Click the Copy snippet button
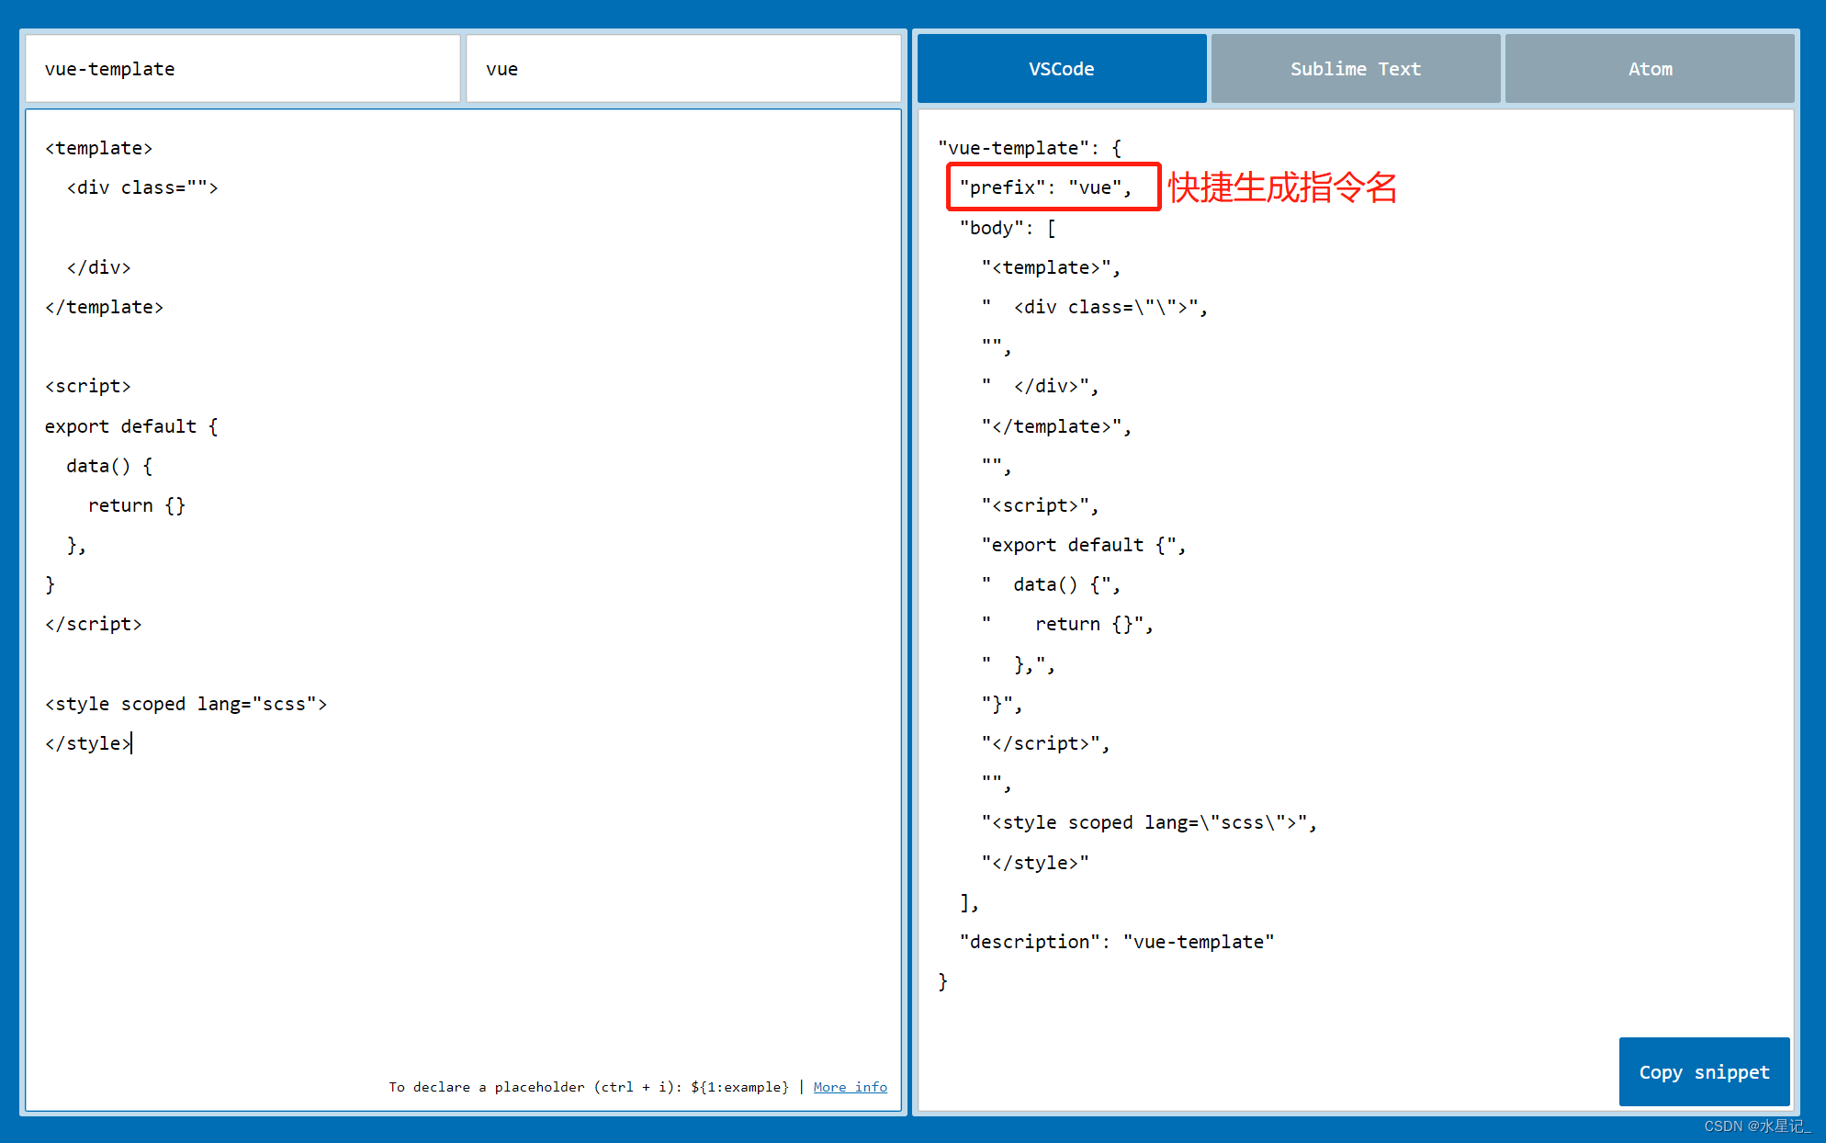This screenshot has height=1143, width=1826. [1704, 1071]
